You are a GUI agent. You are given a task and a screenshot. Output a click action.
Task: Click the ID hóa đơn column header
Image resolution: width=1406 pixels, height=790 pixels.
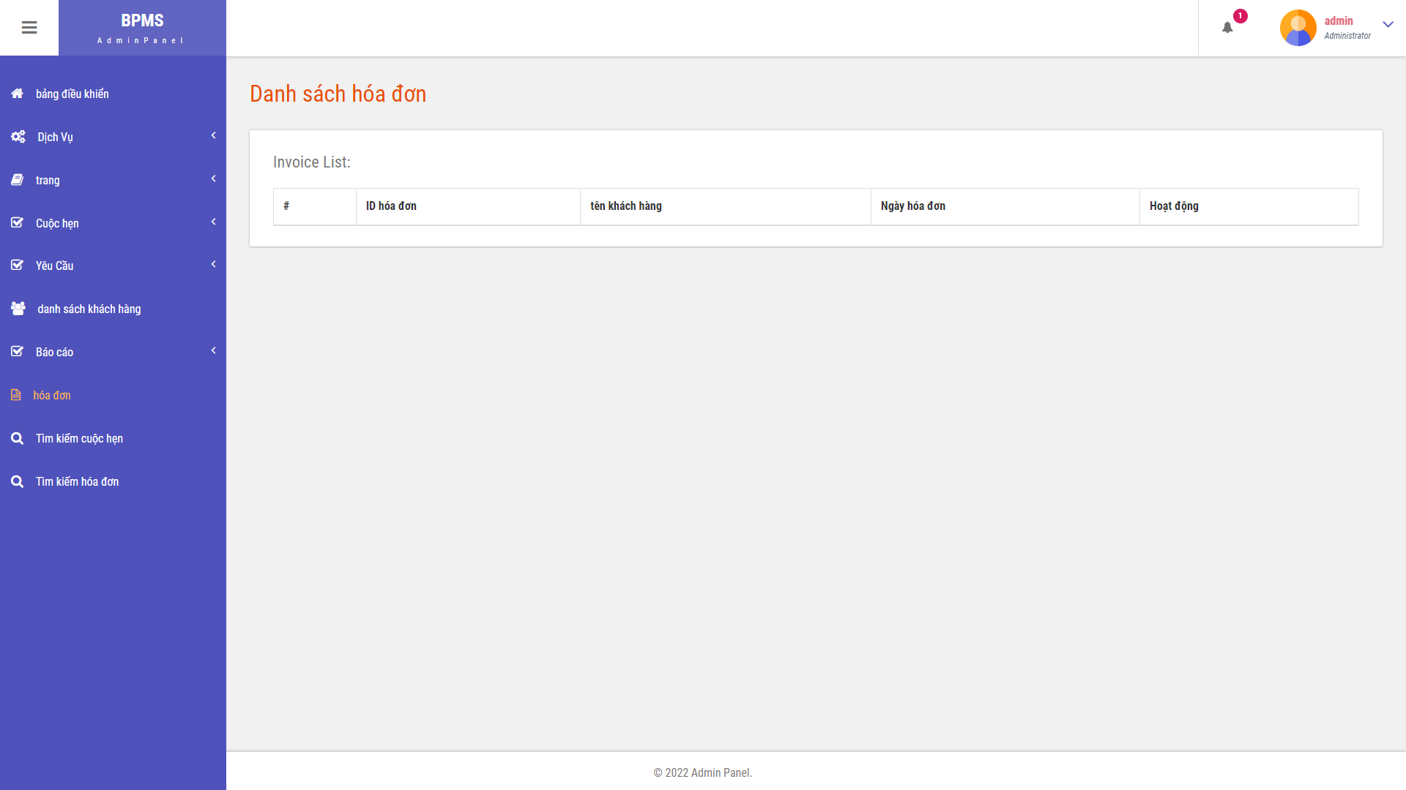pos(391,206)
